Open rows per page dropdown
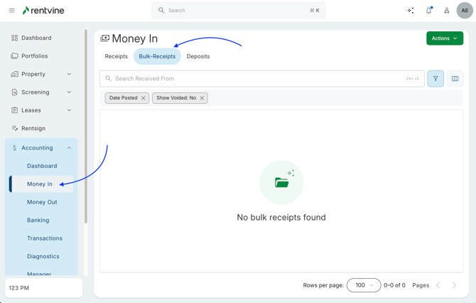The height and width of the screenshot is (303, 476). tap(363, 285)
